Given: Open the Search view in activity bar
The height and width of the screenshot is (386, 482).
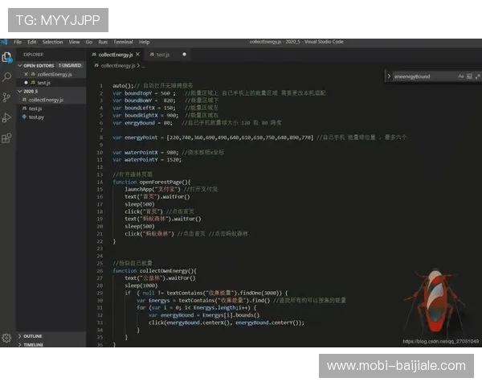Looking at the screenshot, I should [x=6, y=77].
